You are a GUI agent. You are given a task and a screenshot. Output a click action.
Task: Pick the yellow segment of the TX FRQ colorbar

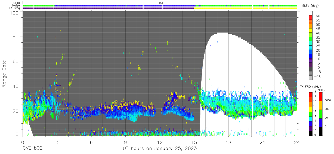(311, 109)
